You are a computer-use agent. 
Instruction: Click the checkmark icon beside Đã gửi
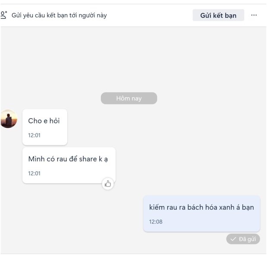(x=233, y=239)
